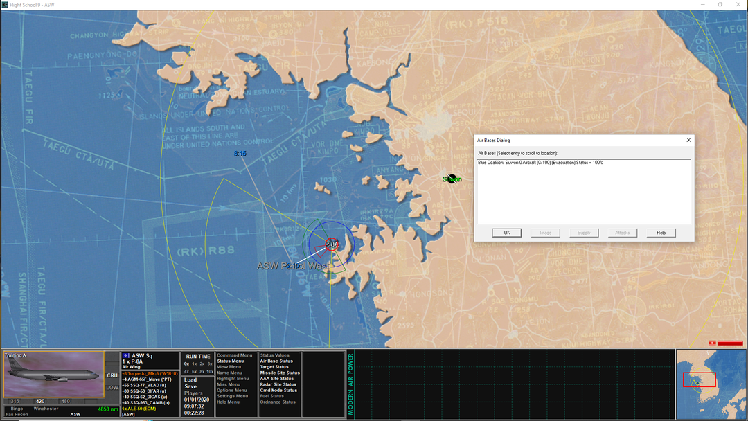Click the Save button under Run Time
This screenshot has height=421, width=748.
click(190, 386)
